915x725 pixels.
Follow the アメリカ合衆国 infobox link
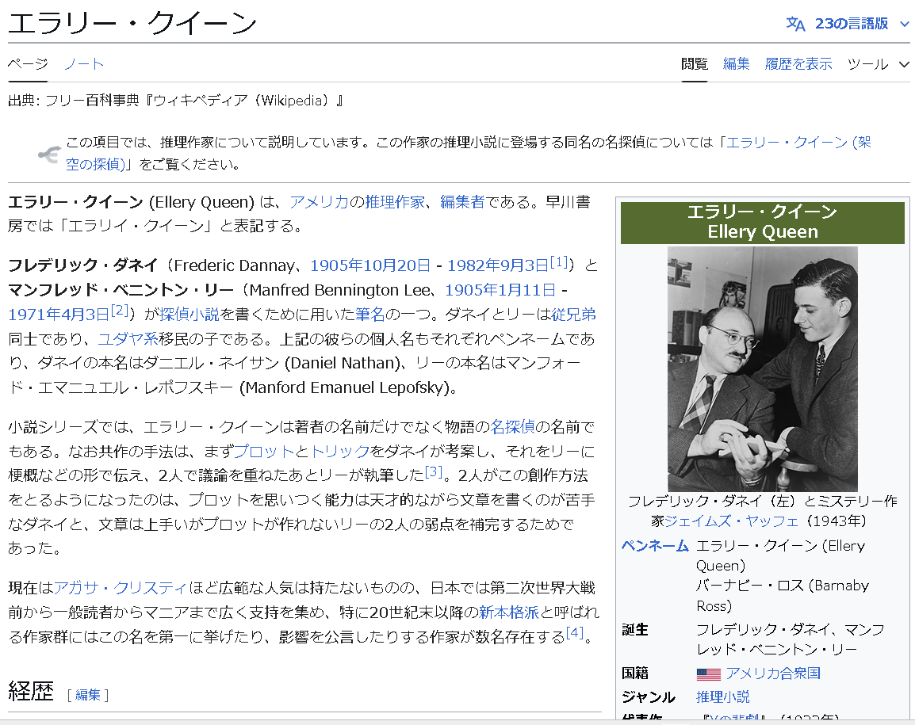tap(773, 673)
